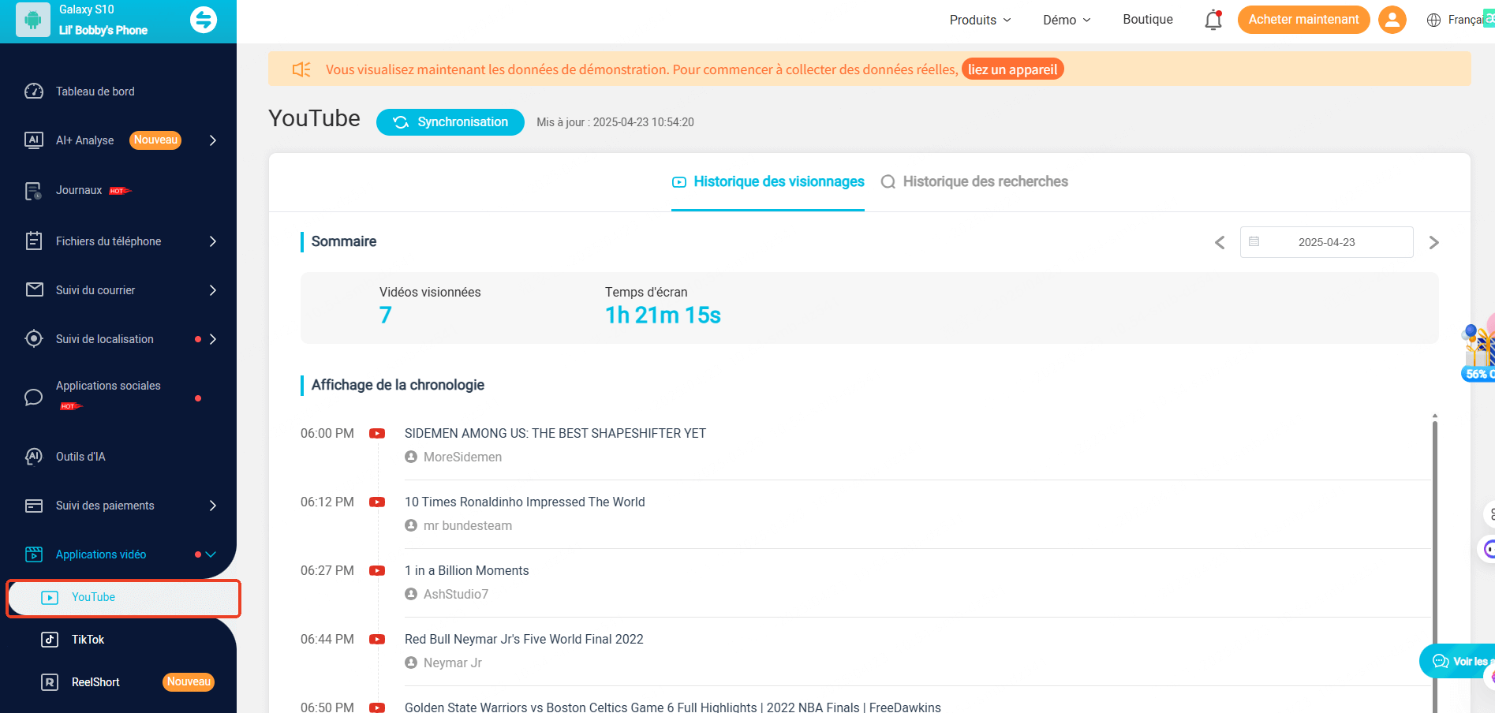
Task: Open SIDEMEN AMONG US video entry
Action: coord(555,434)
